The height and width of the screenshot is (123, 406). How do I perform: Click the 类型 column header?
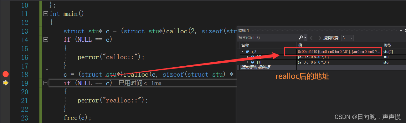[387, 45]
